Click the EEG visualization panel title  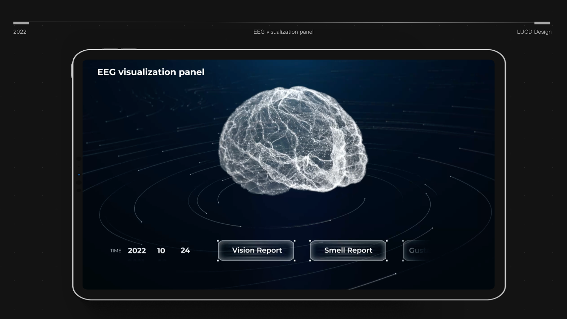coord(151,72)
